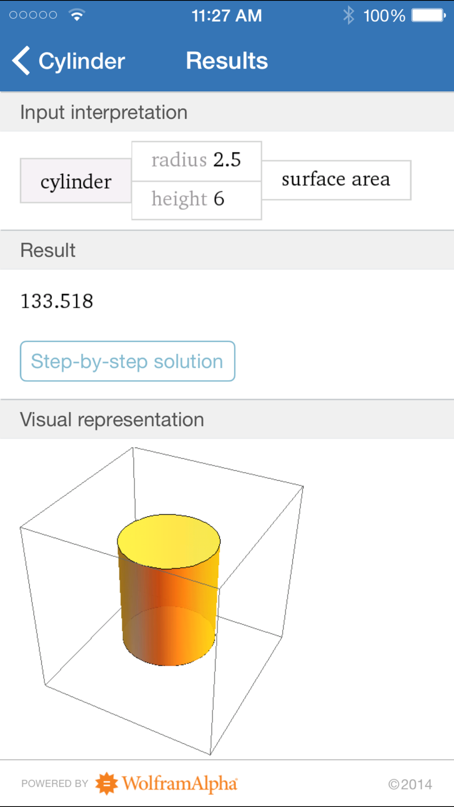The width and height of the screenshot is (454, 807).
Task: Tap the Wi-Fi status icon
Action: tap(77, 15)
